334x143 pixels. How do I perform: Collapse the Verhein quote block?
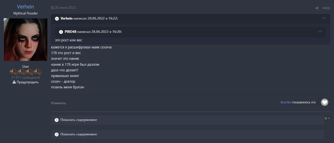pyautogui.click(x=57, y=19)
